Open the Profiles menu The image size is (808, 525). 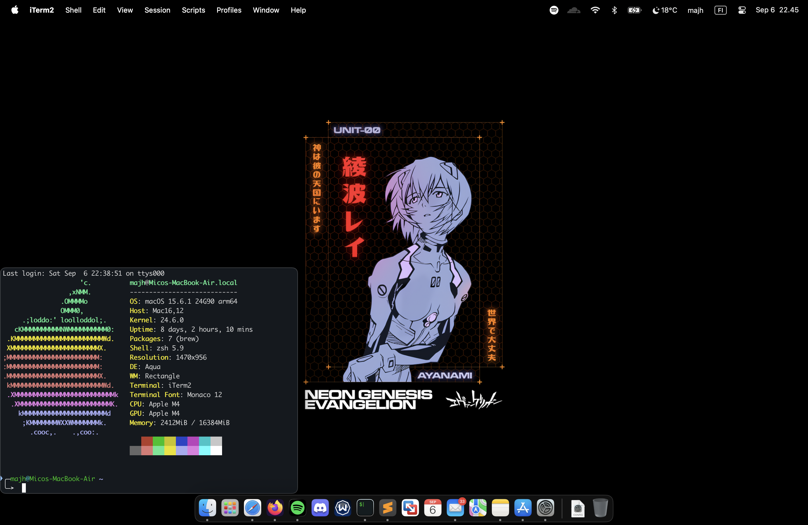(229, 10)
